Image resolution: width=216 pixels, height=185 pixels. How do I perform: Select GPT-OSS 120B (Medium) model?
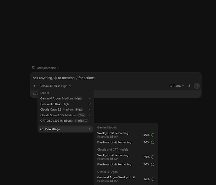click(66, 121)
